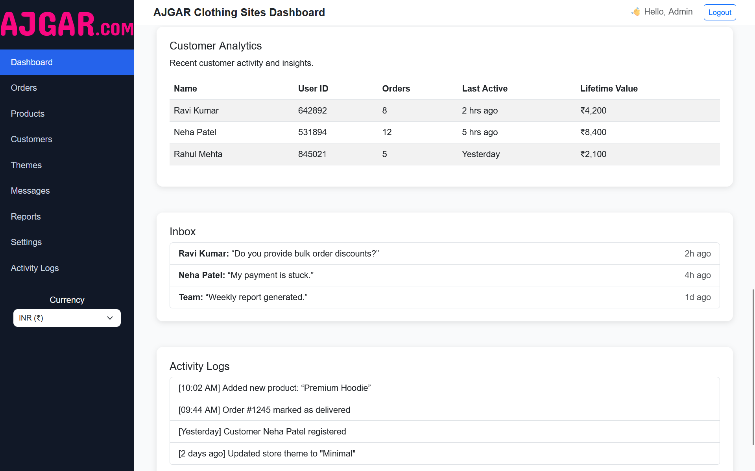Click the Premium Hoodie activity log entry
The image size is (755, 471).
[x=444, y=388]
